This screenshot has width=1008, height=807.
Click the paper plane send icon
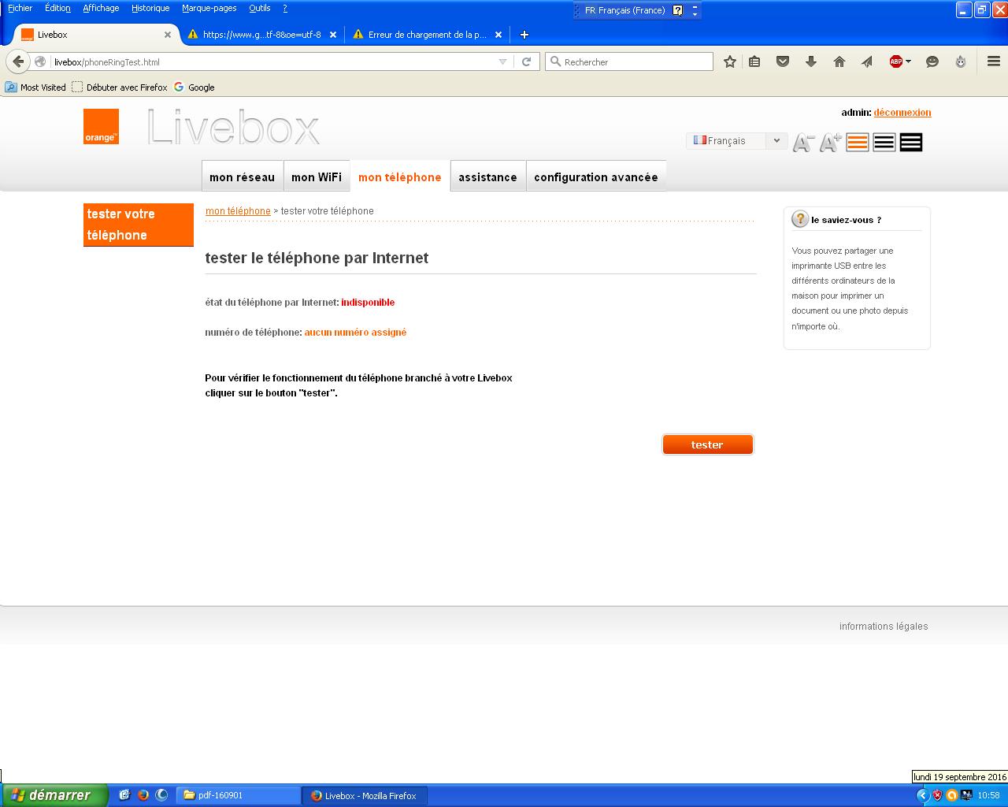click(867, 61)
